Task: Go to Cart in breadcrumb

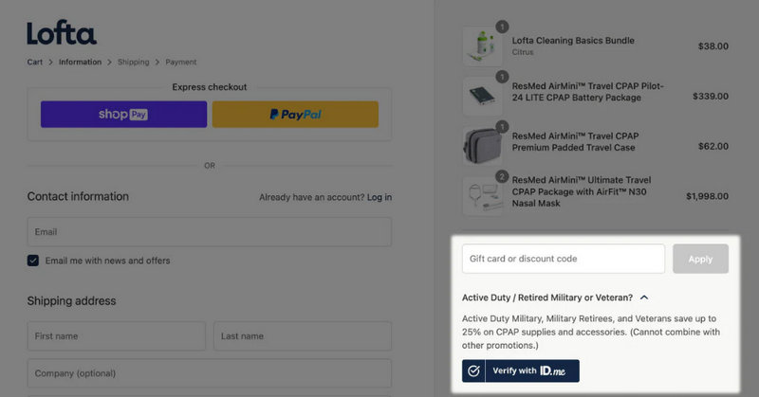Action: click(34, 63)
